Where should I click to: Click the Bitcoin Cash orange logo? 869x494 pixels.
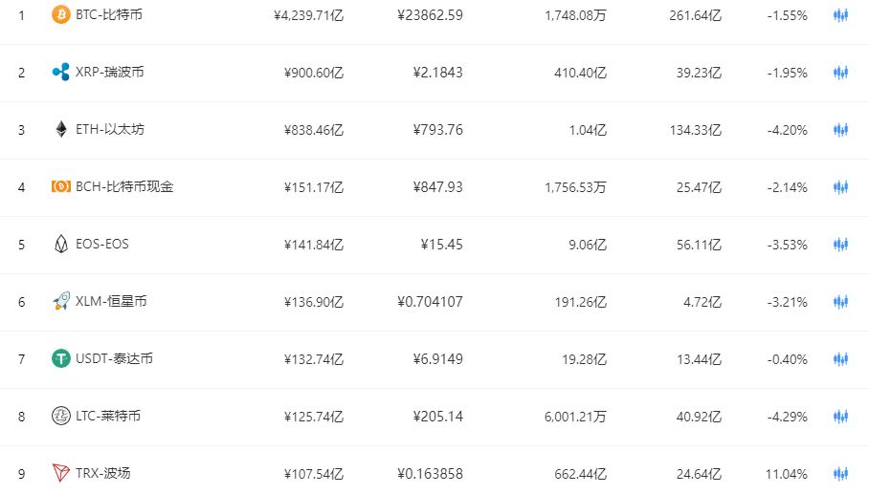pos(60,187)
